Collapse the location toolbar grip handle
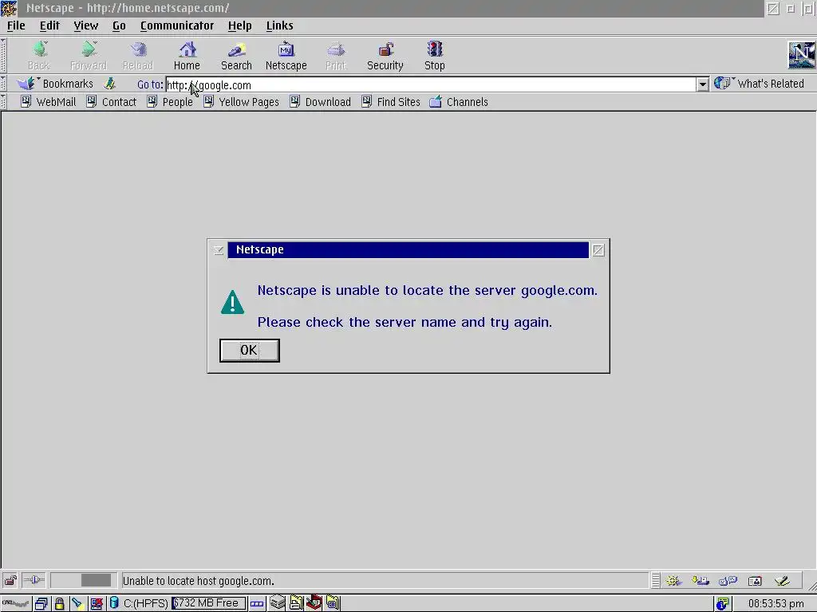Screen dimensions: 817x612 [x=4, y=84]
